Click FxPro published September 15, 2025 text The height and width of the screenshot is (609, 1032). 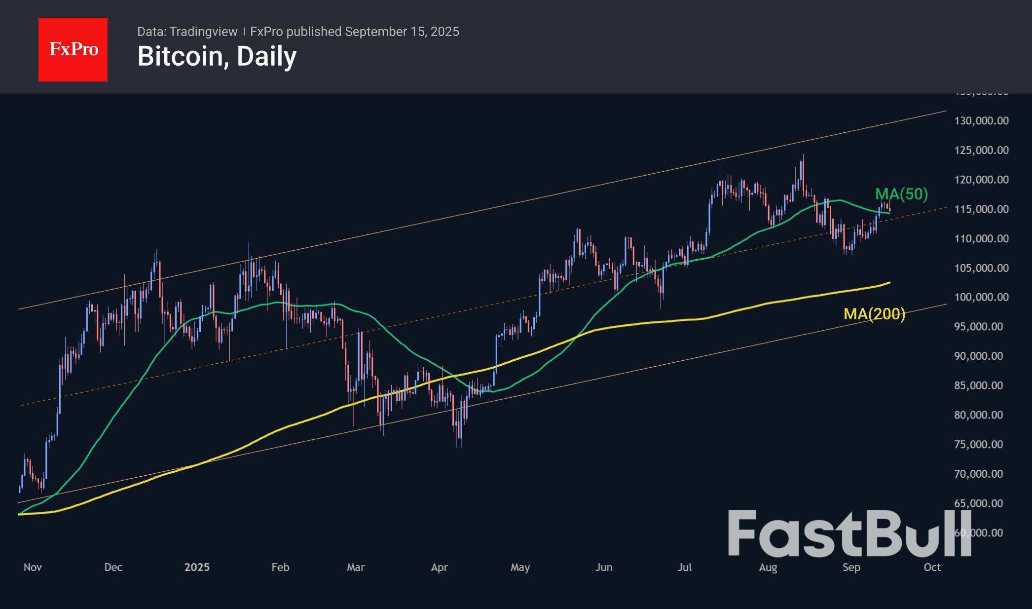click(354, 32)
